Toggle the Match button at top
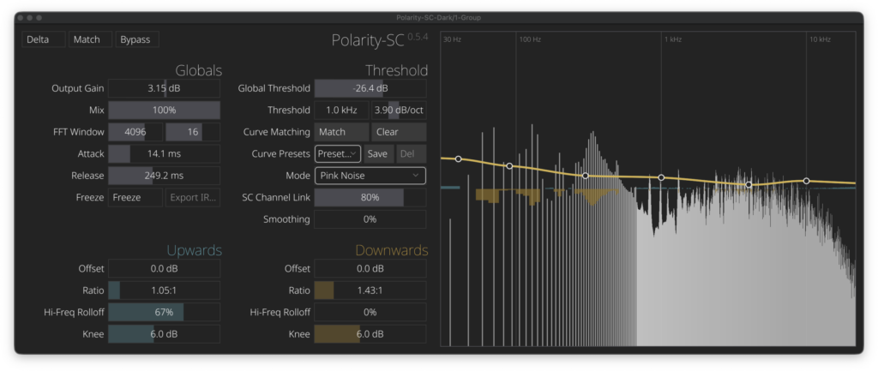This screenshot has width=878, height=371. coord(90,39)
